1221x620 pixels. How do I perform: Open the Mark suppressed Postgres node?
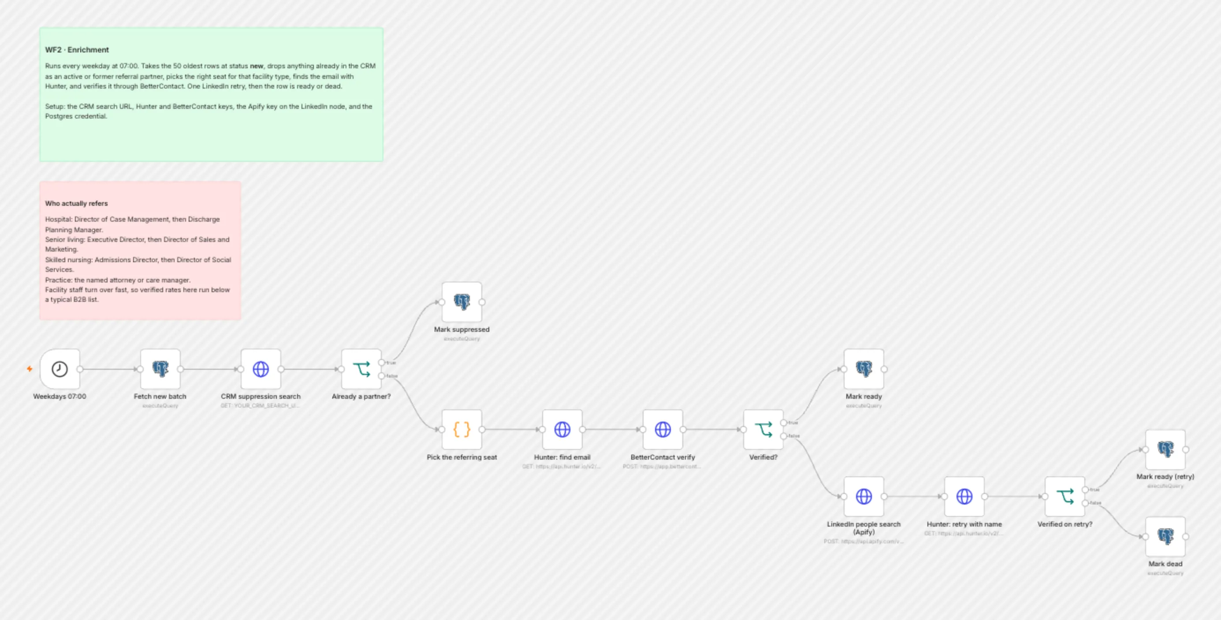point(462,302)
